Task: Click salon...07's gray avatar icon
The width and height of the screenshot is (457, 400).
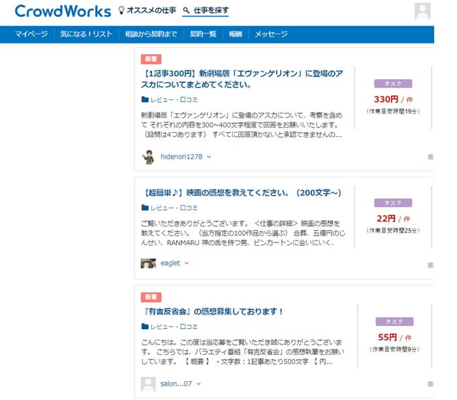Action: pyautogui.click(x=148, y=384)
